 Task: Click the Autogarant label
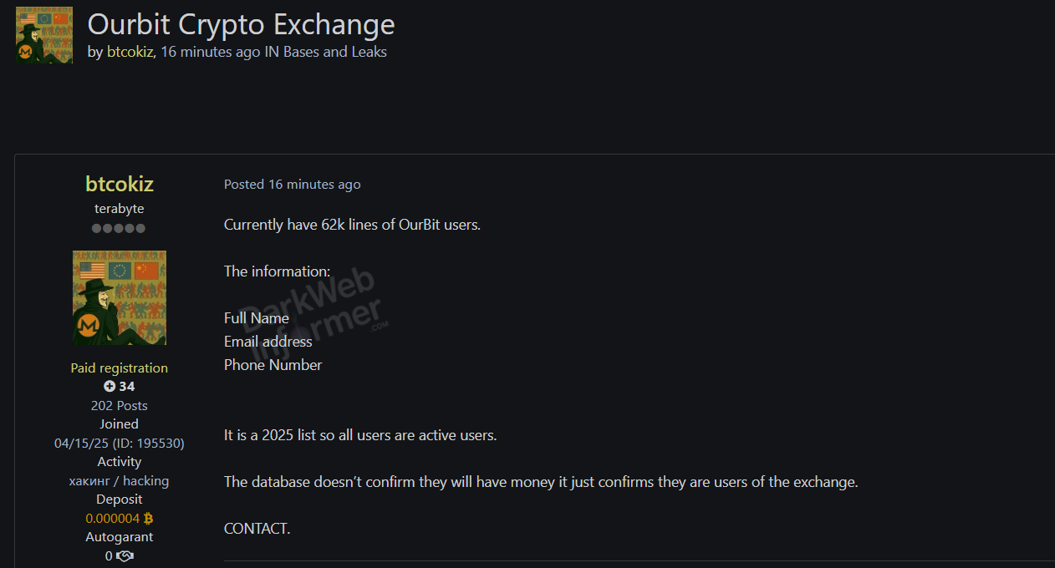point(120,537)
